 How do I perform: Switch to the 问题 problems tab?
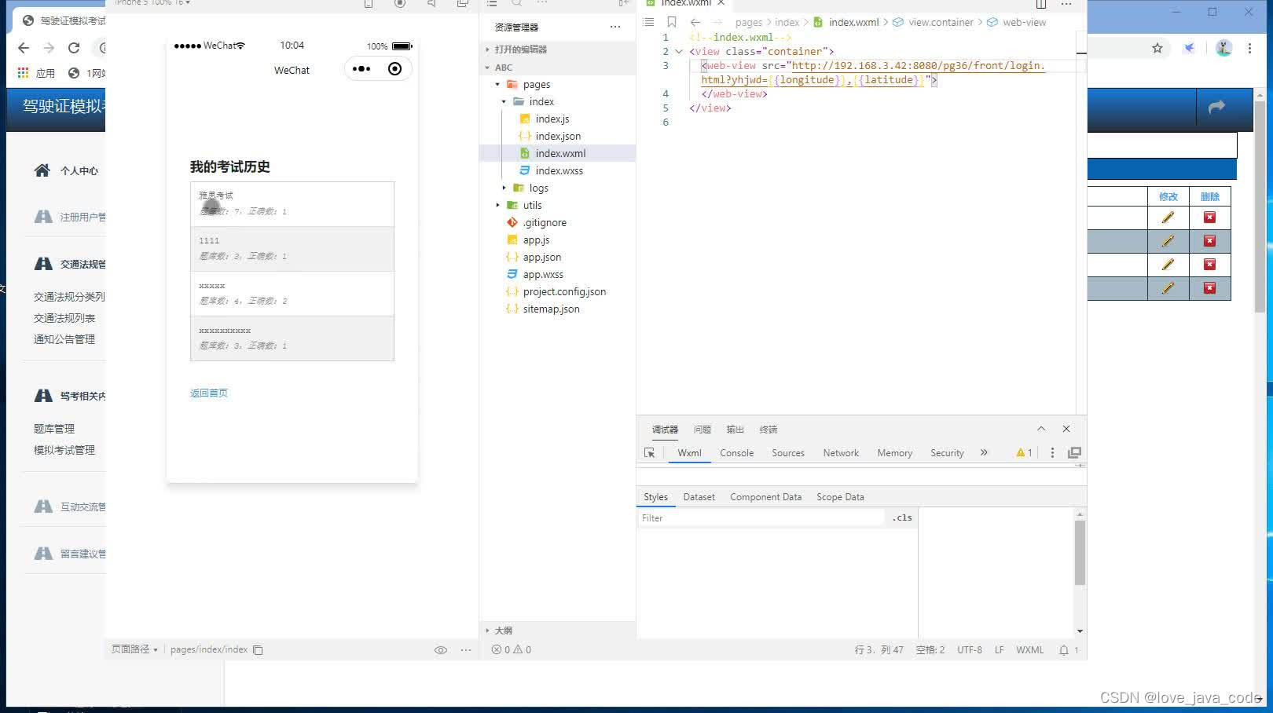click(702, 430)
